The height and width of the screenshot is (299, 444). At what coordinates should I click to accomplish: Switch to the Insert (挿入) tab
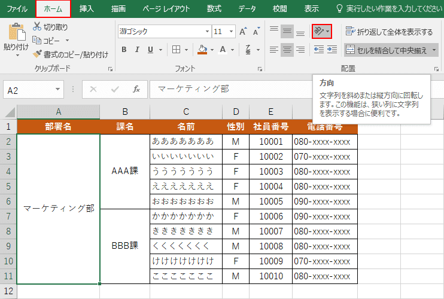[86, 9]
